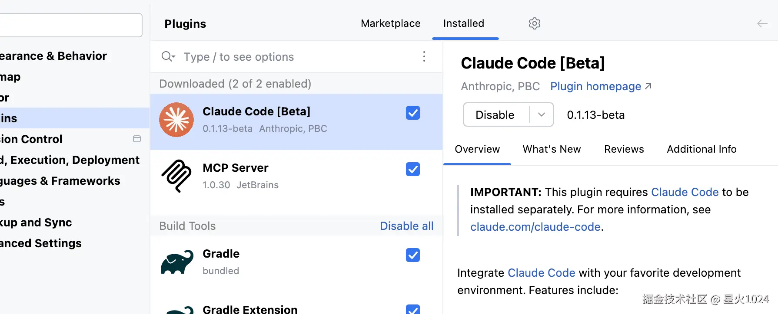Uncheck the Claude Code [Beta] plugin checkbox
Image resolution: width=778 pixels, height=314 pixels.
tap(412, 113)
